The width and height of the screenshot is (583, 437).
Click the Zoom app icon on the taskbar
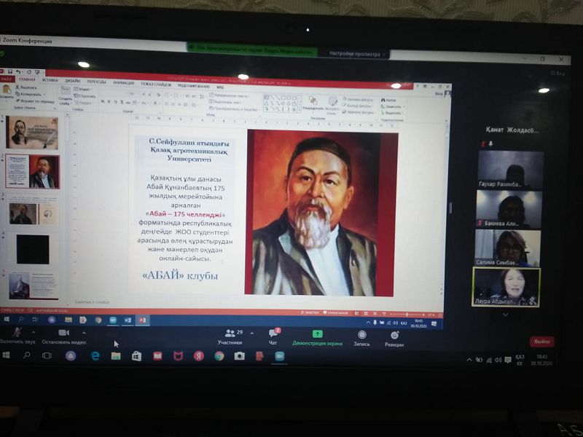point(279,356)
